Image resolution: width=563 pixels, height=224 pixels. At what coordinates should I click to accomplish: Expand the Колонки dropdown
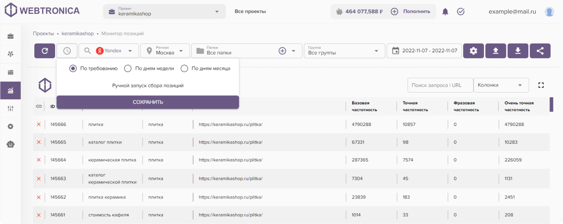coord(501,85)
